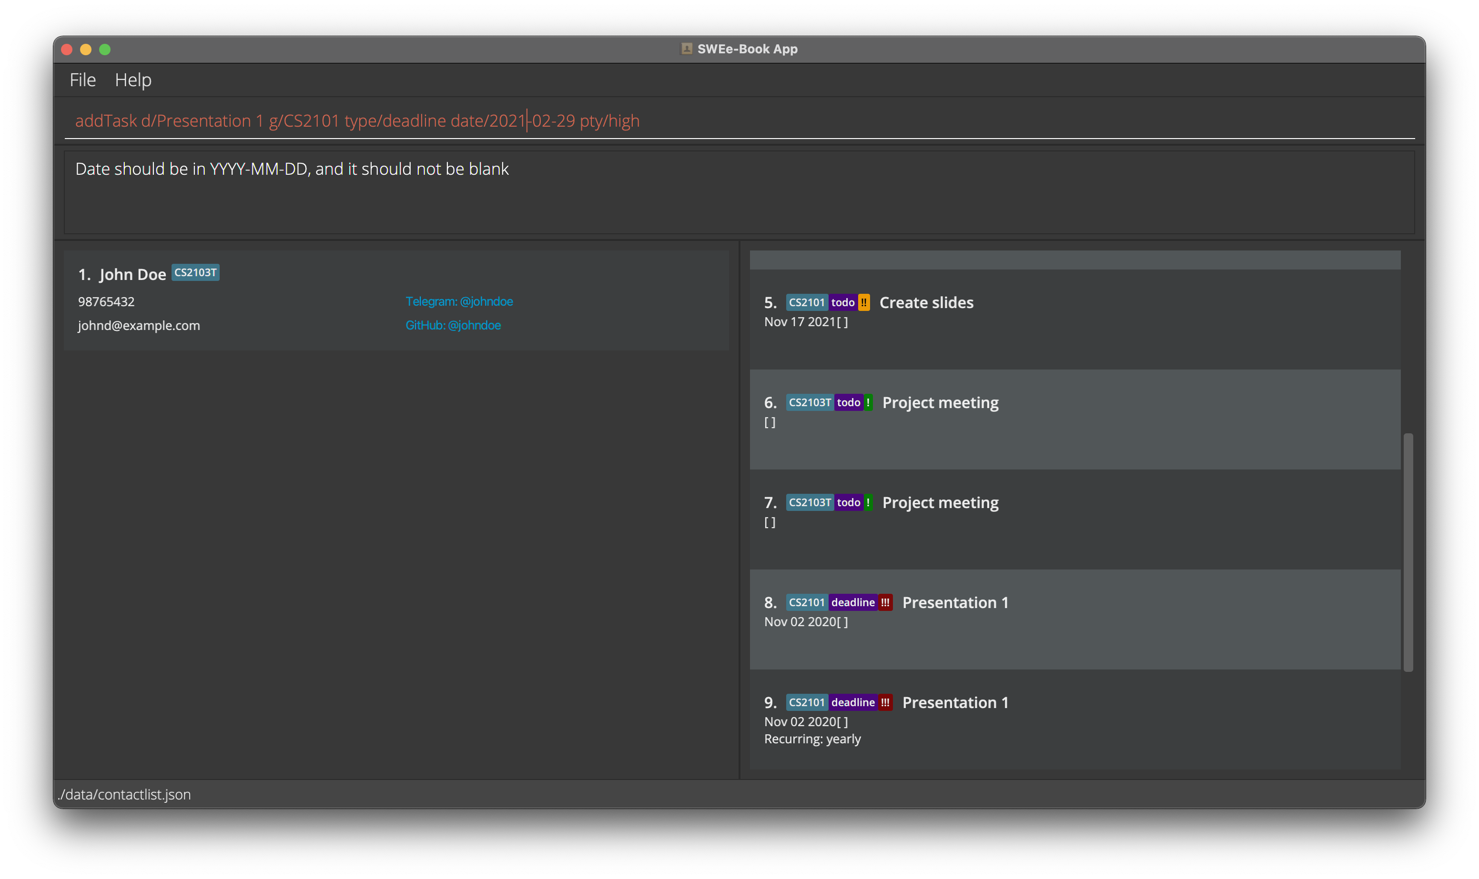Click the orange medium priority icon on Create slides

coord(864,303)
